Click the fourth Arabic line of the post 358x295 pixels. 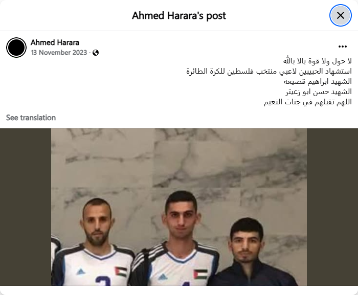[319, 92]
